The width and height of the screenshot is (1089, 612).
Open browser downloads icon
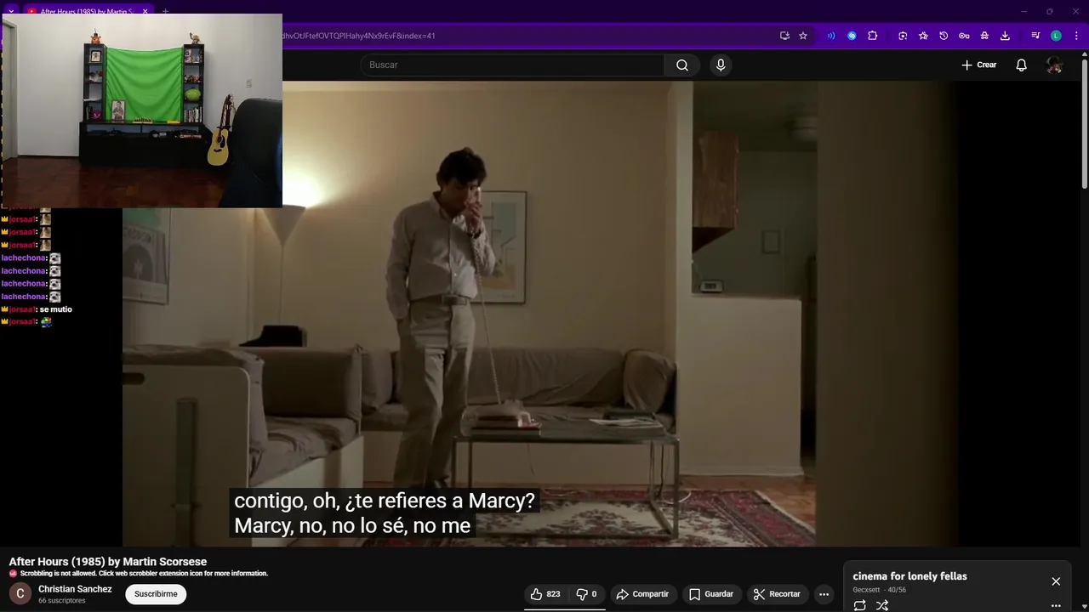1005,36
